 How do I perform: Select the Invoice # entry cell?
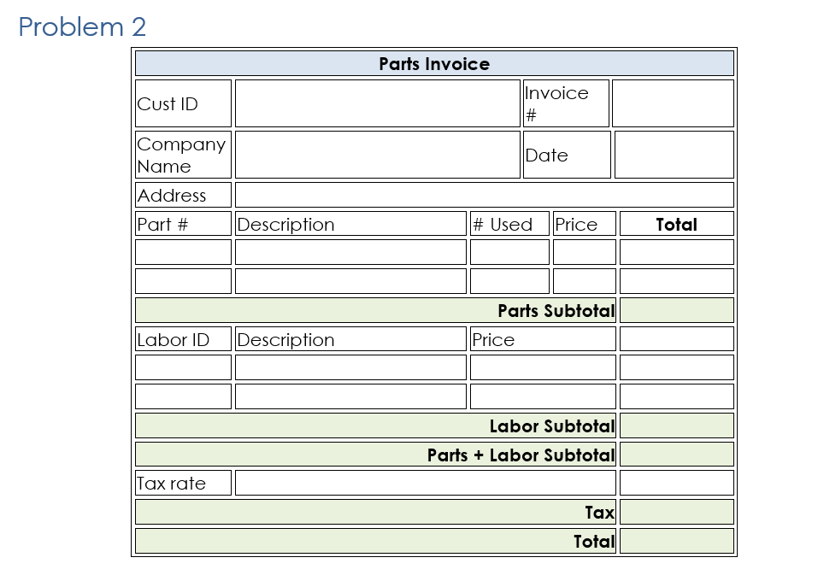673,103
